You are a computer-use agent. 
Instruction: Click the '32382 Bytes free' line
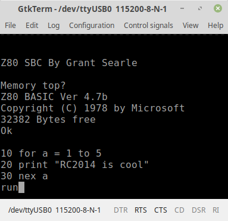pos(48,120)
